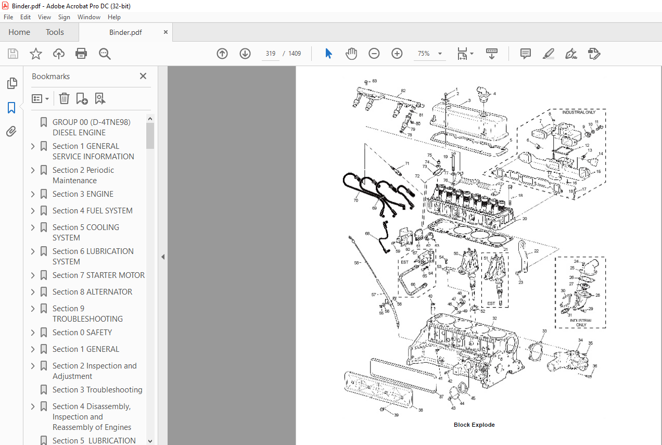
Task: Switch to the Tools tab
Action: [x=55, y=32]
